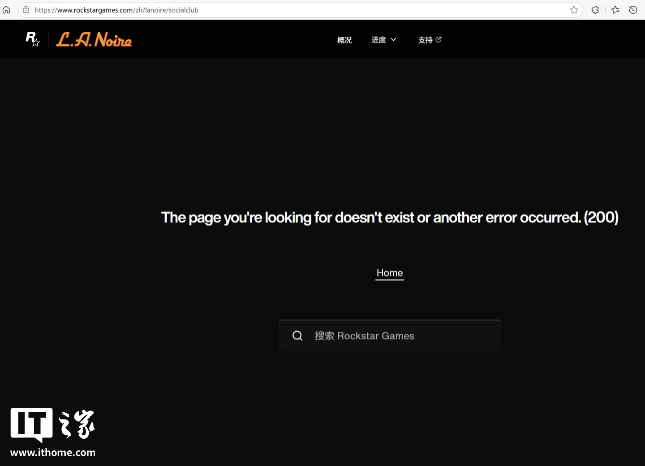This screenshot has height=466, width=645.
Task: Click the search magnifier icon
Action: coord(297,336)
